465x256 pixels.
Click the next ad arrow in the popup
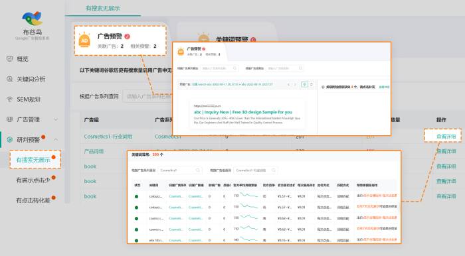click(295, 85)
